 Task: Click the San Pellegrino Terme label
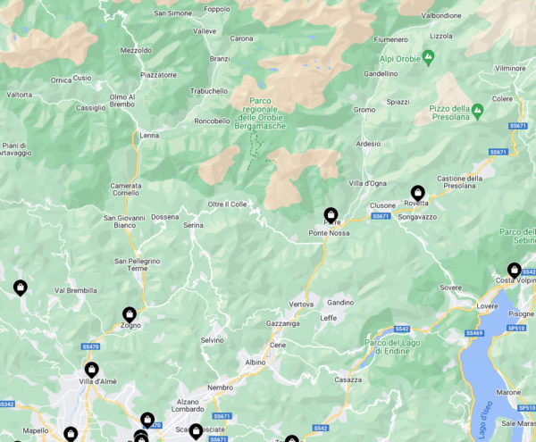point(138,264)
